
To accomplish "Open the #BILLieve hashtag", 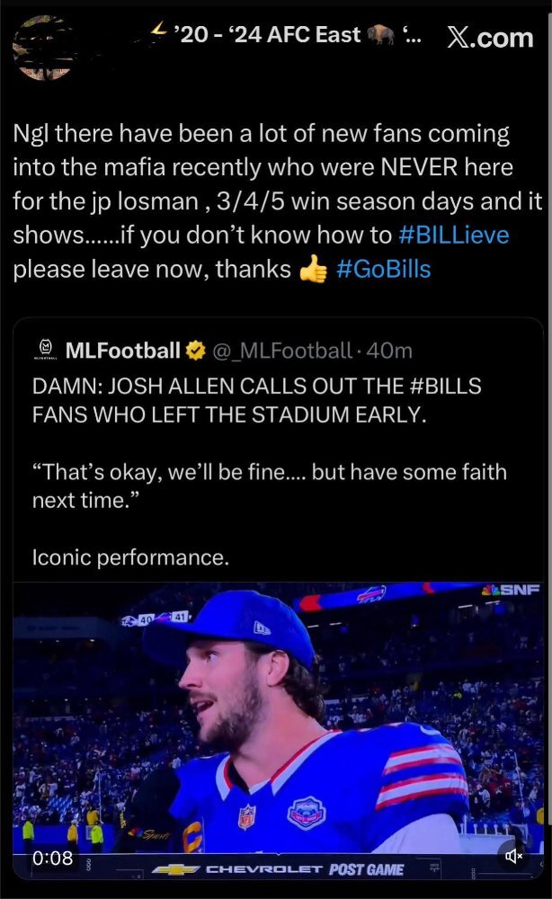I will point(452,236).
